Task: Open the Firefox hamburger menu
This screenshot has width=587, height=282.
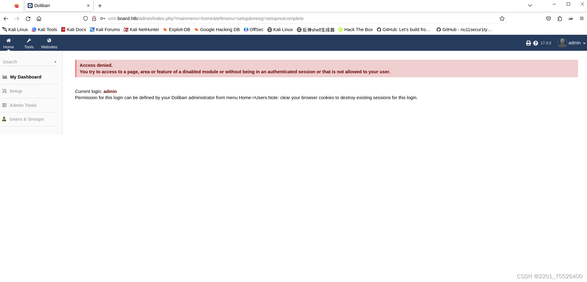Action: pos(582,18)
